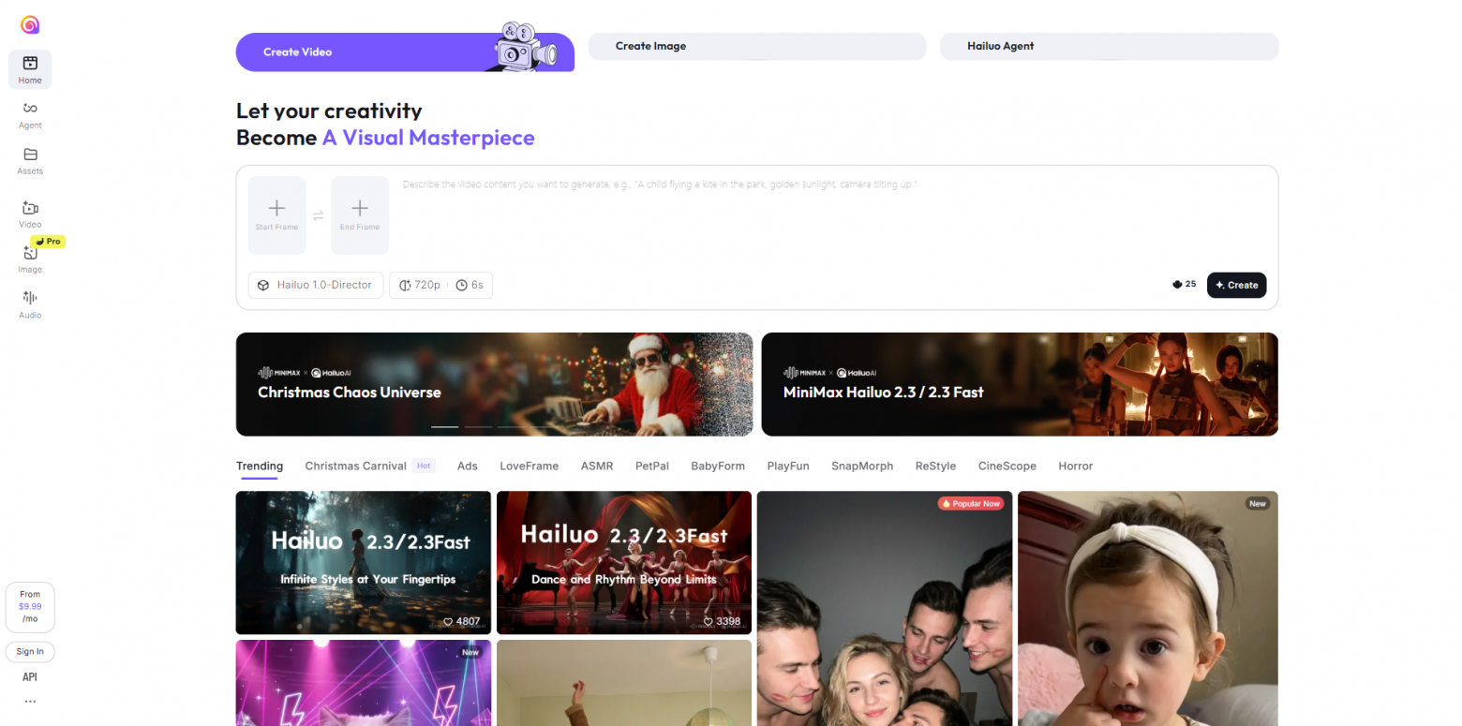Viewport: 1462px width, 726px height.
Task: Go to Video section in sidebar
Action: pos(30,208)
